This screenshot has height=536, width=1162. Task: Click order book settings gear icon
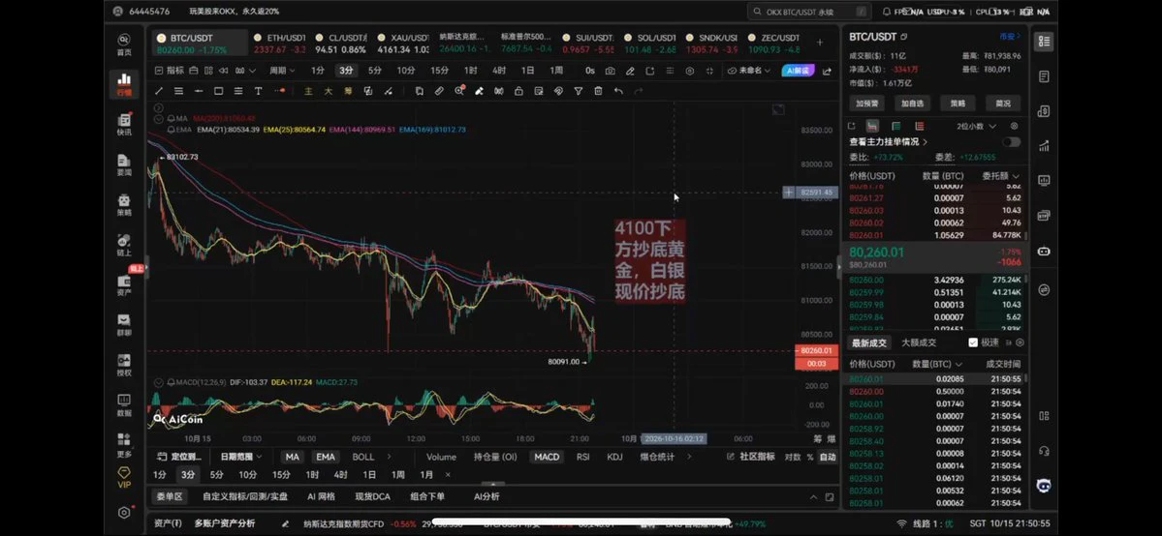point(1015,126)
